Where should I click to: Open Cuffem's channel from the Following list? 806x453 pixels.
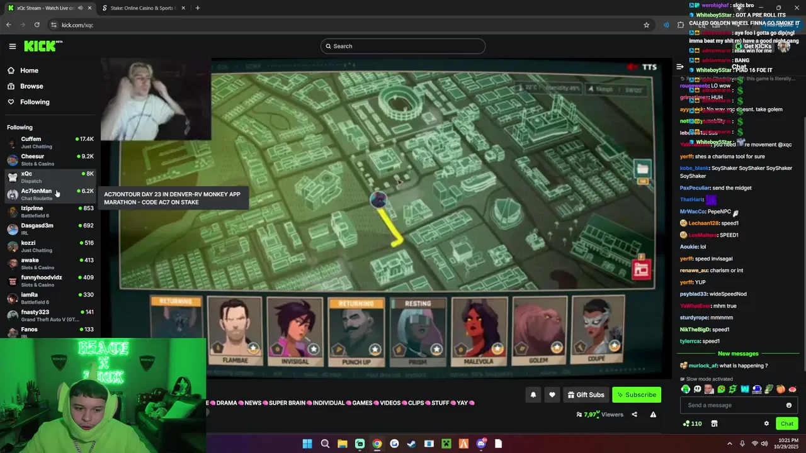point(50,142)
